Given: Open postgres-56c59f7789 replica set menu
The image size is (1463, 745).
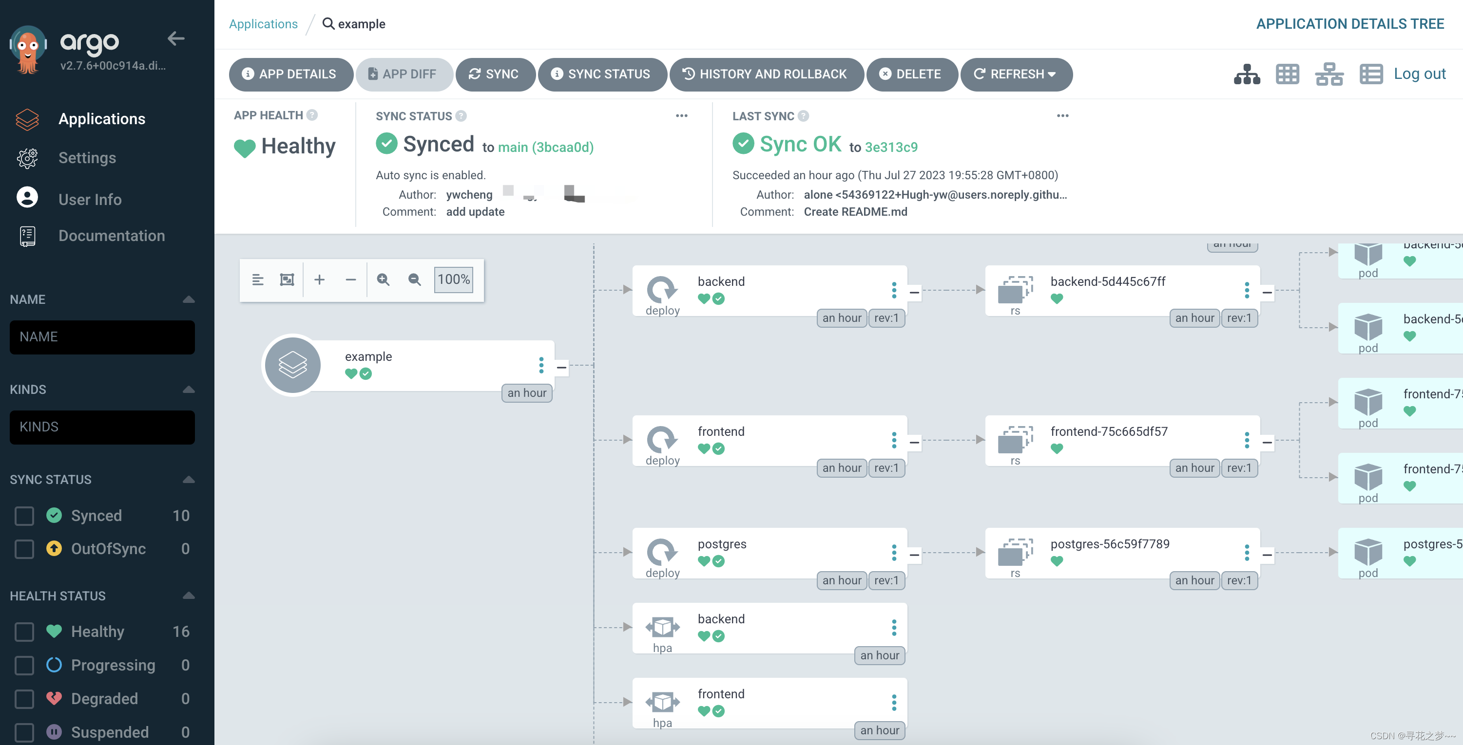Looking at the screenshot, I should pos(1247,553).
